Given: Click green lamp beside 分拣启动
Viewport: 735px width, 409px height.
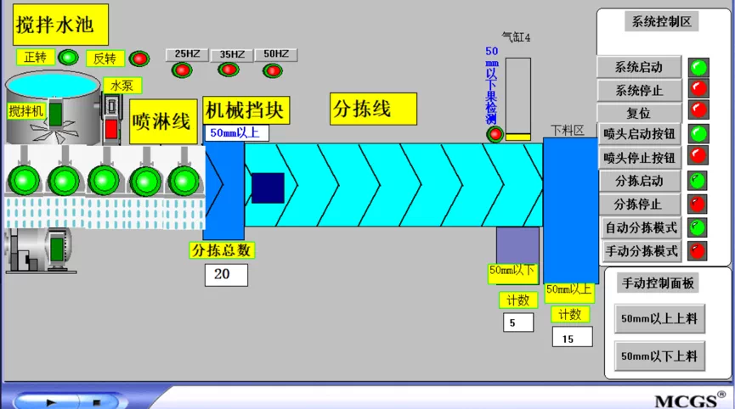Looking at the screenshot, I should [698, 180].
